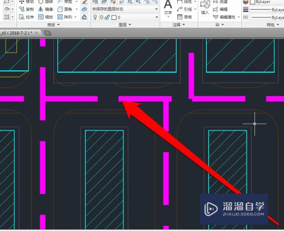Click Edit Attributes (编辑属性) button
The width and height of the screenshot is (284, 231).
click(226, 17)
